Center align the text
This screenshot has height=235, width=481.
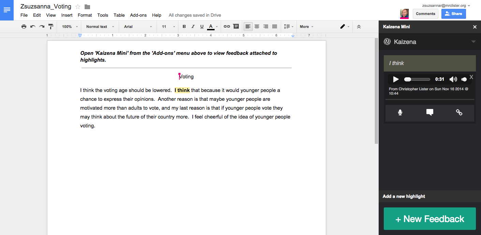(257, 27)
